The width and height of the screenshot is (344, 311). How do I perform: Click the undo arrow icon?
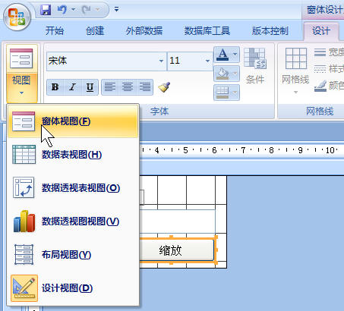click(x=62, y=10)
